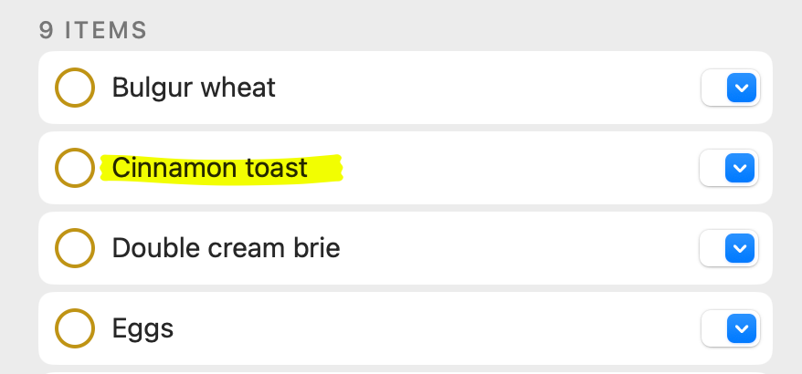Click blank area of the Cinnamon toast row
This screenshot has height=374, width=802.
(512, 168)
